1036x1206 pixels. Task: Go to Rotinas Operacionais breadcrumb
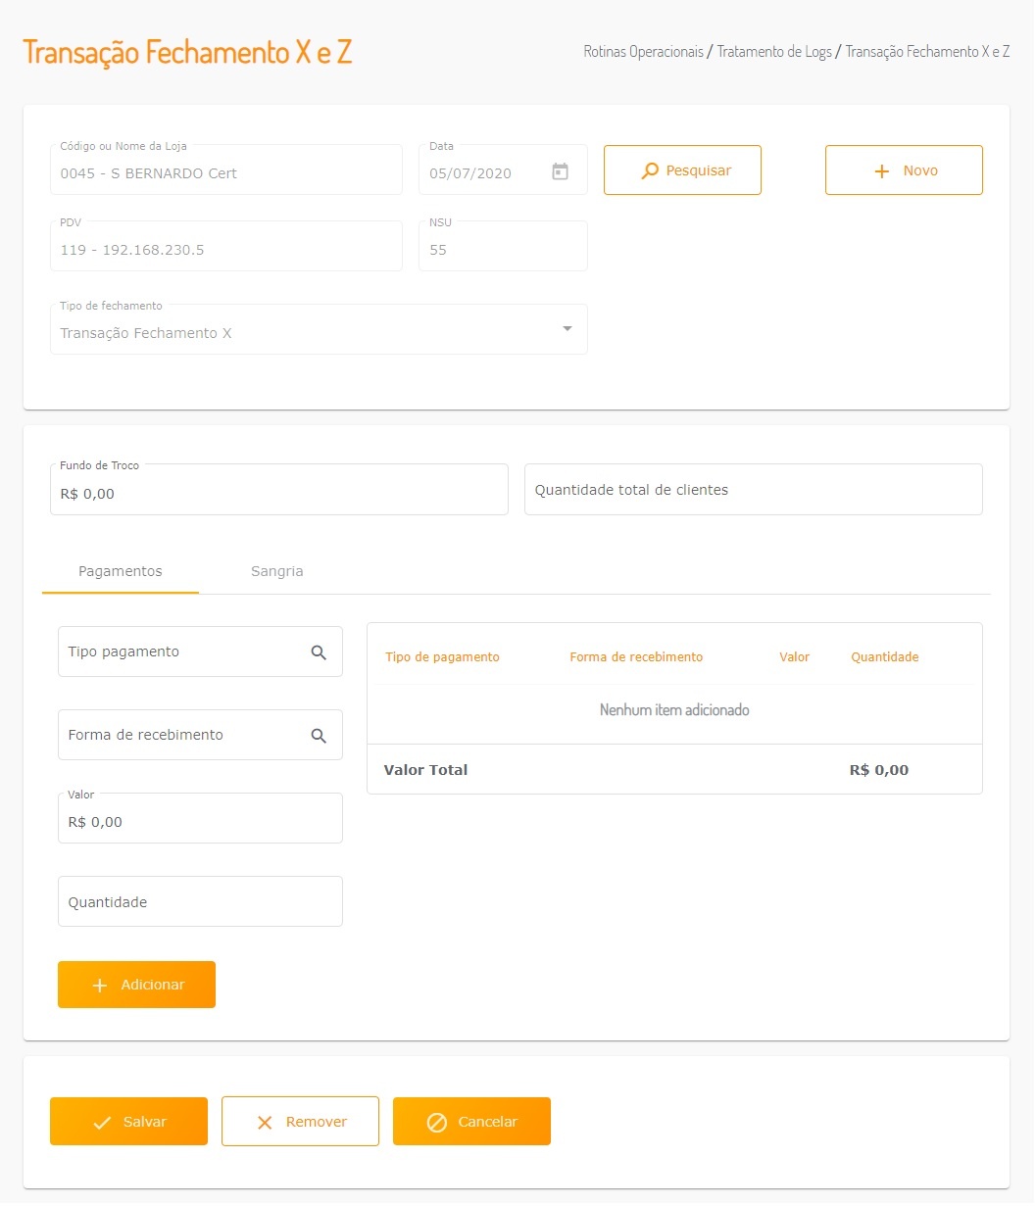643,52
